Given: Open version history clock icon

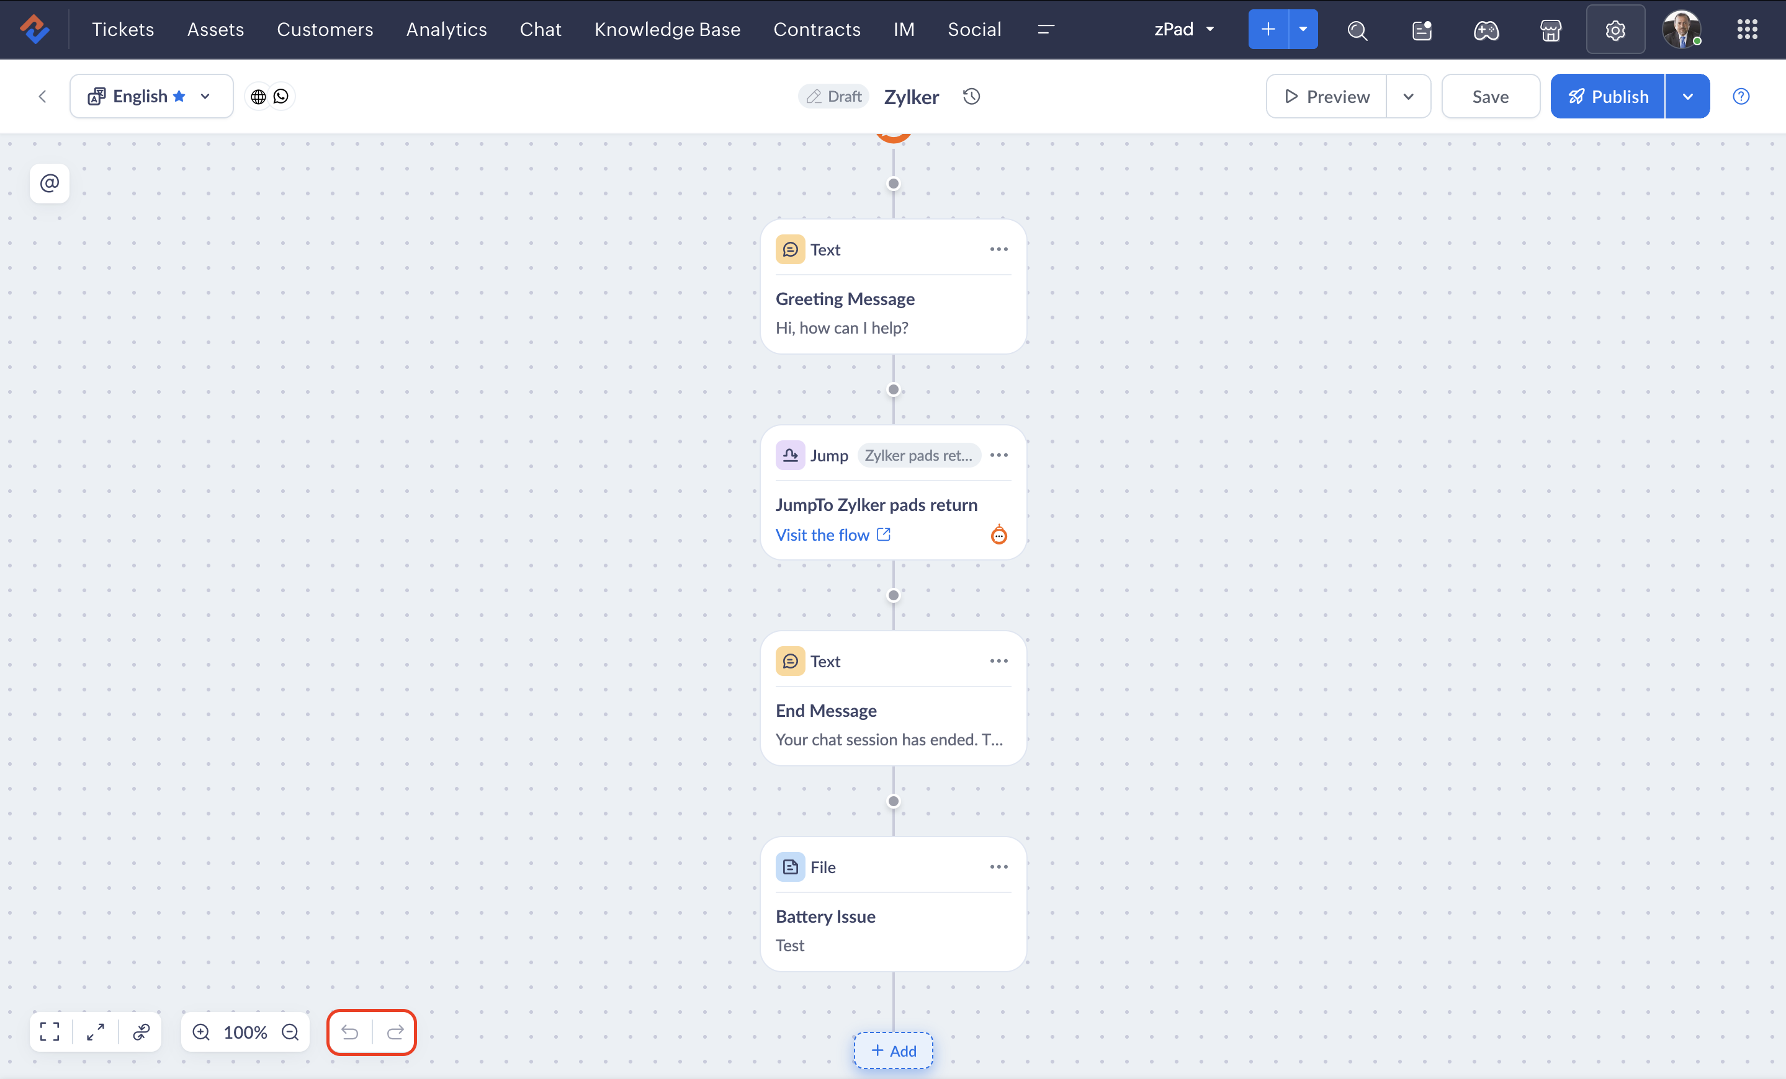Looking at the screenshot, I should (971, 96).
